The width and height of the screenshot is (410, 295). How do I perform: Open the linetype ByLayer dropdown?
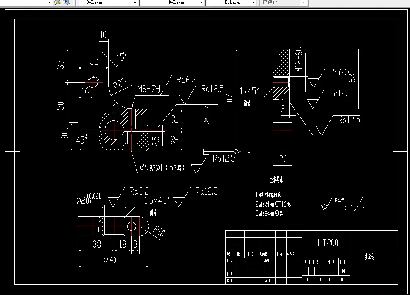[x=201, y=2]
